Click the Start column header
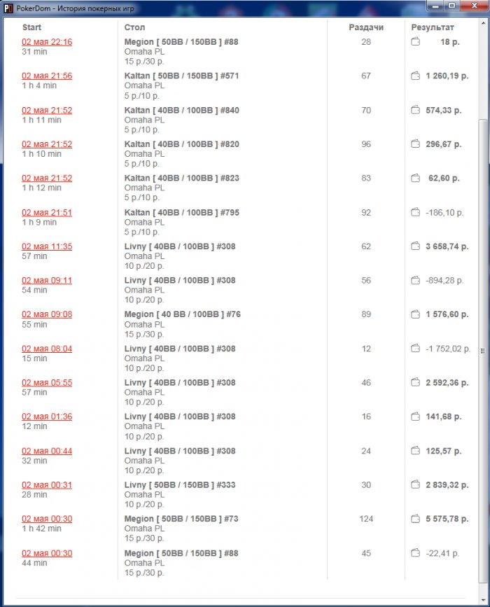490x607 pixels. click(x=31, y=27)
